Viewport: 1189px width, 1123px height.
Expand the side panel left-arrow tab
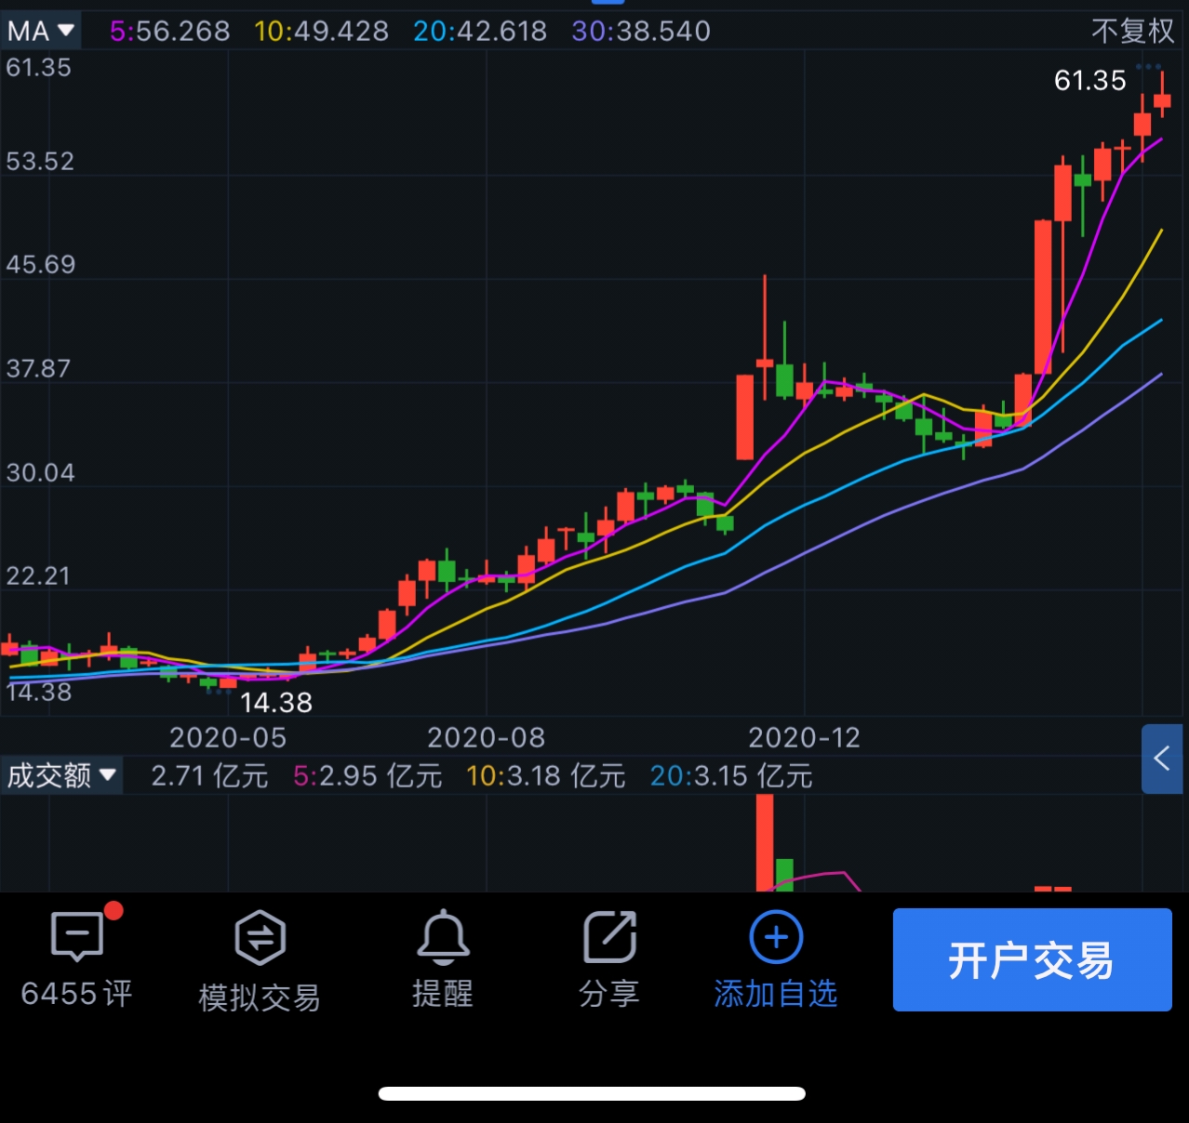click(1162, 759)
